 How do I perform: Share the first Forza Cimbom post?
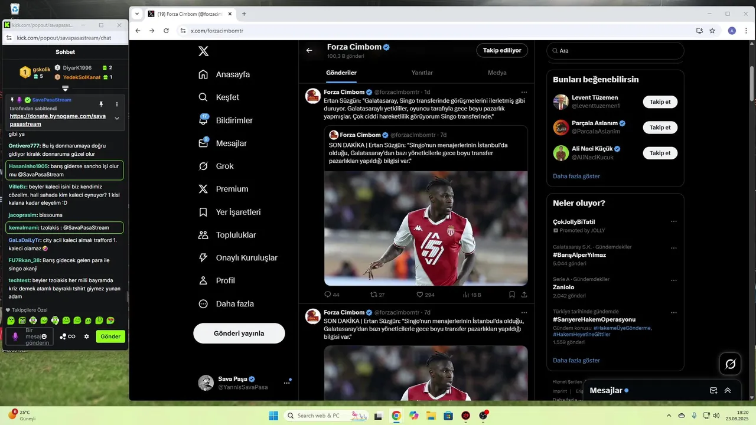pyautogui.click(x=524, y=295)
